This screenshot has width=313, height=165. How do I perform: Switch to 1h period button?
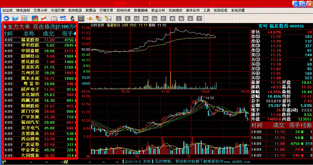pos(154,19)
